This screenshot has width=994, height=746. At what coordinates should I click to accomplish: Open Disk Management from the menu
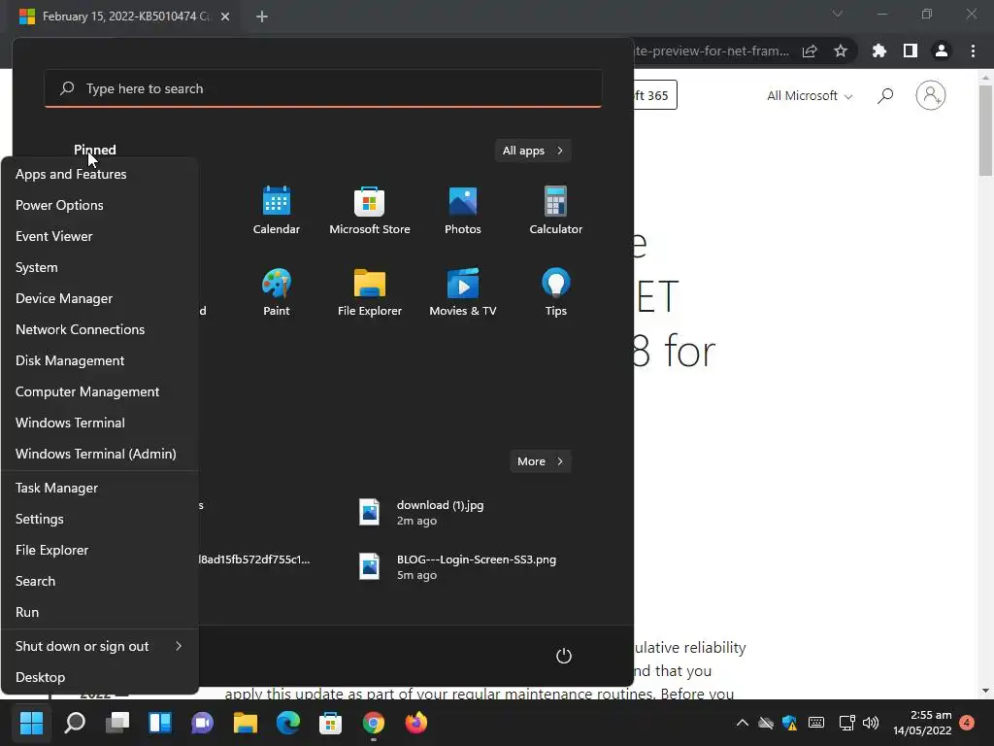tap(100, 360)
